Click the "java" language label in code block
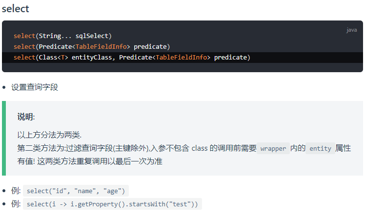The width and height of the screenshot is (365, 219). [x=351, y=30]
